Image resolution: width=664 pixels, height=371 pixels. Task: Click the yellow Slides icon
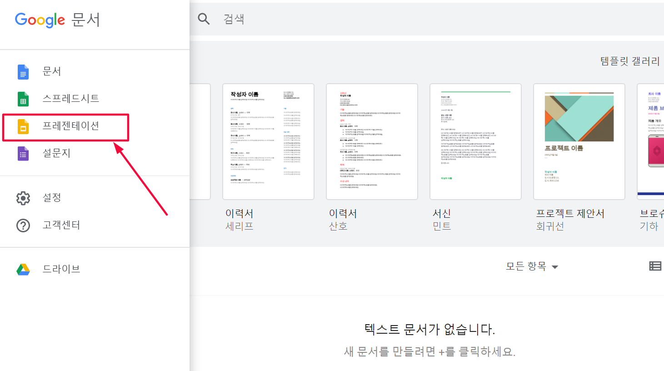[23, 126]
